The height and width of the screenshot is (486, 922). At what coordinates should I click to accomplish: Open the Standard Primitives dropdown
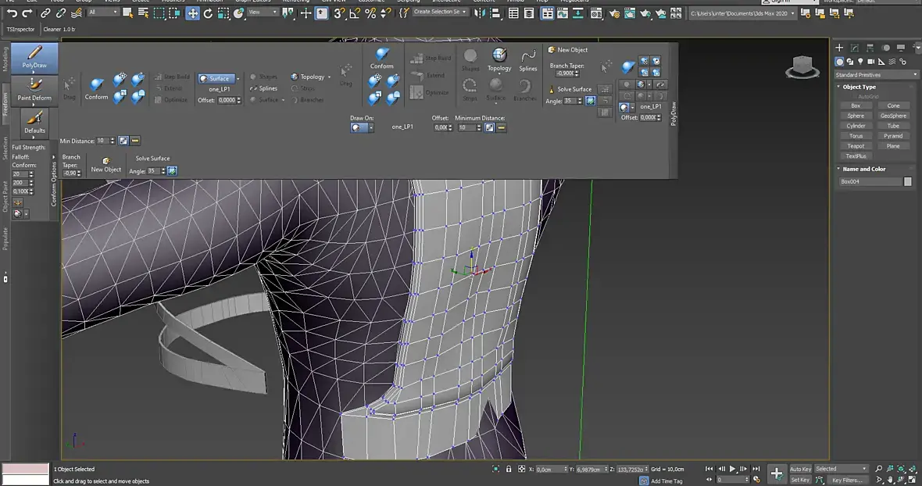(876, 75)
